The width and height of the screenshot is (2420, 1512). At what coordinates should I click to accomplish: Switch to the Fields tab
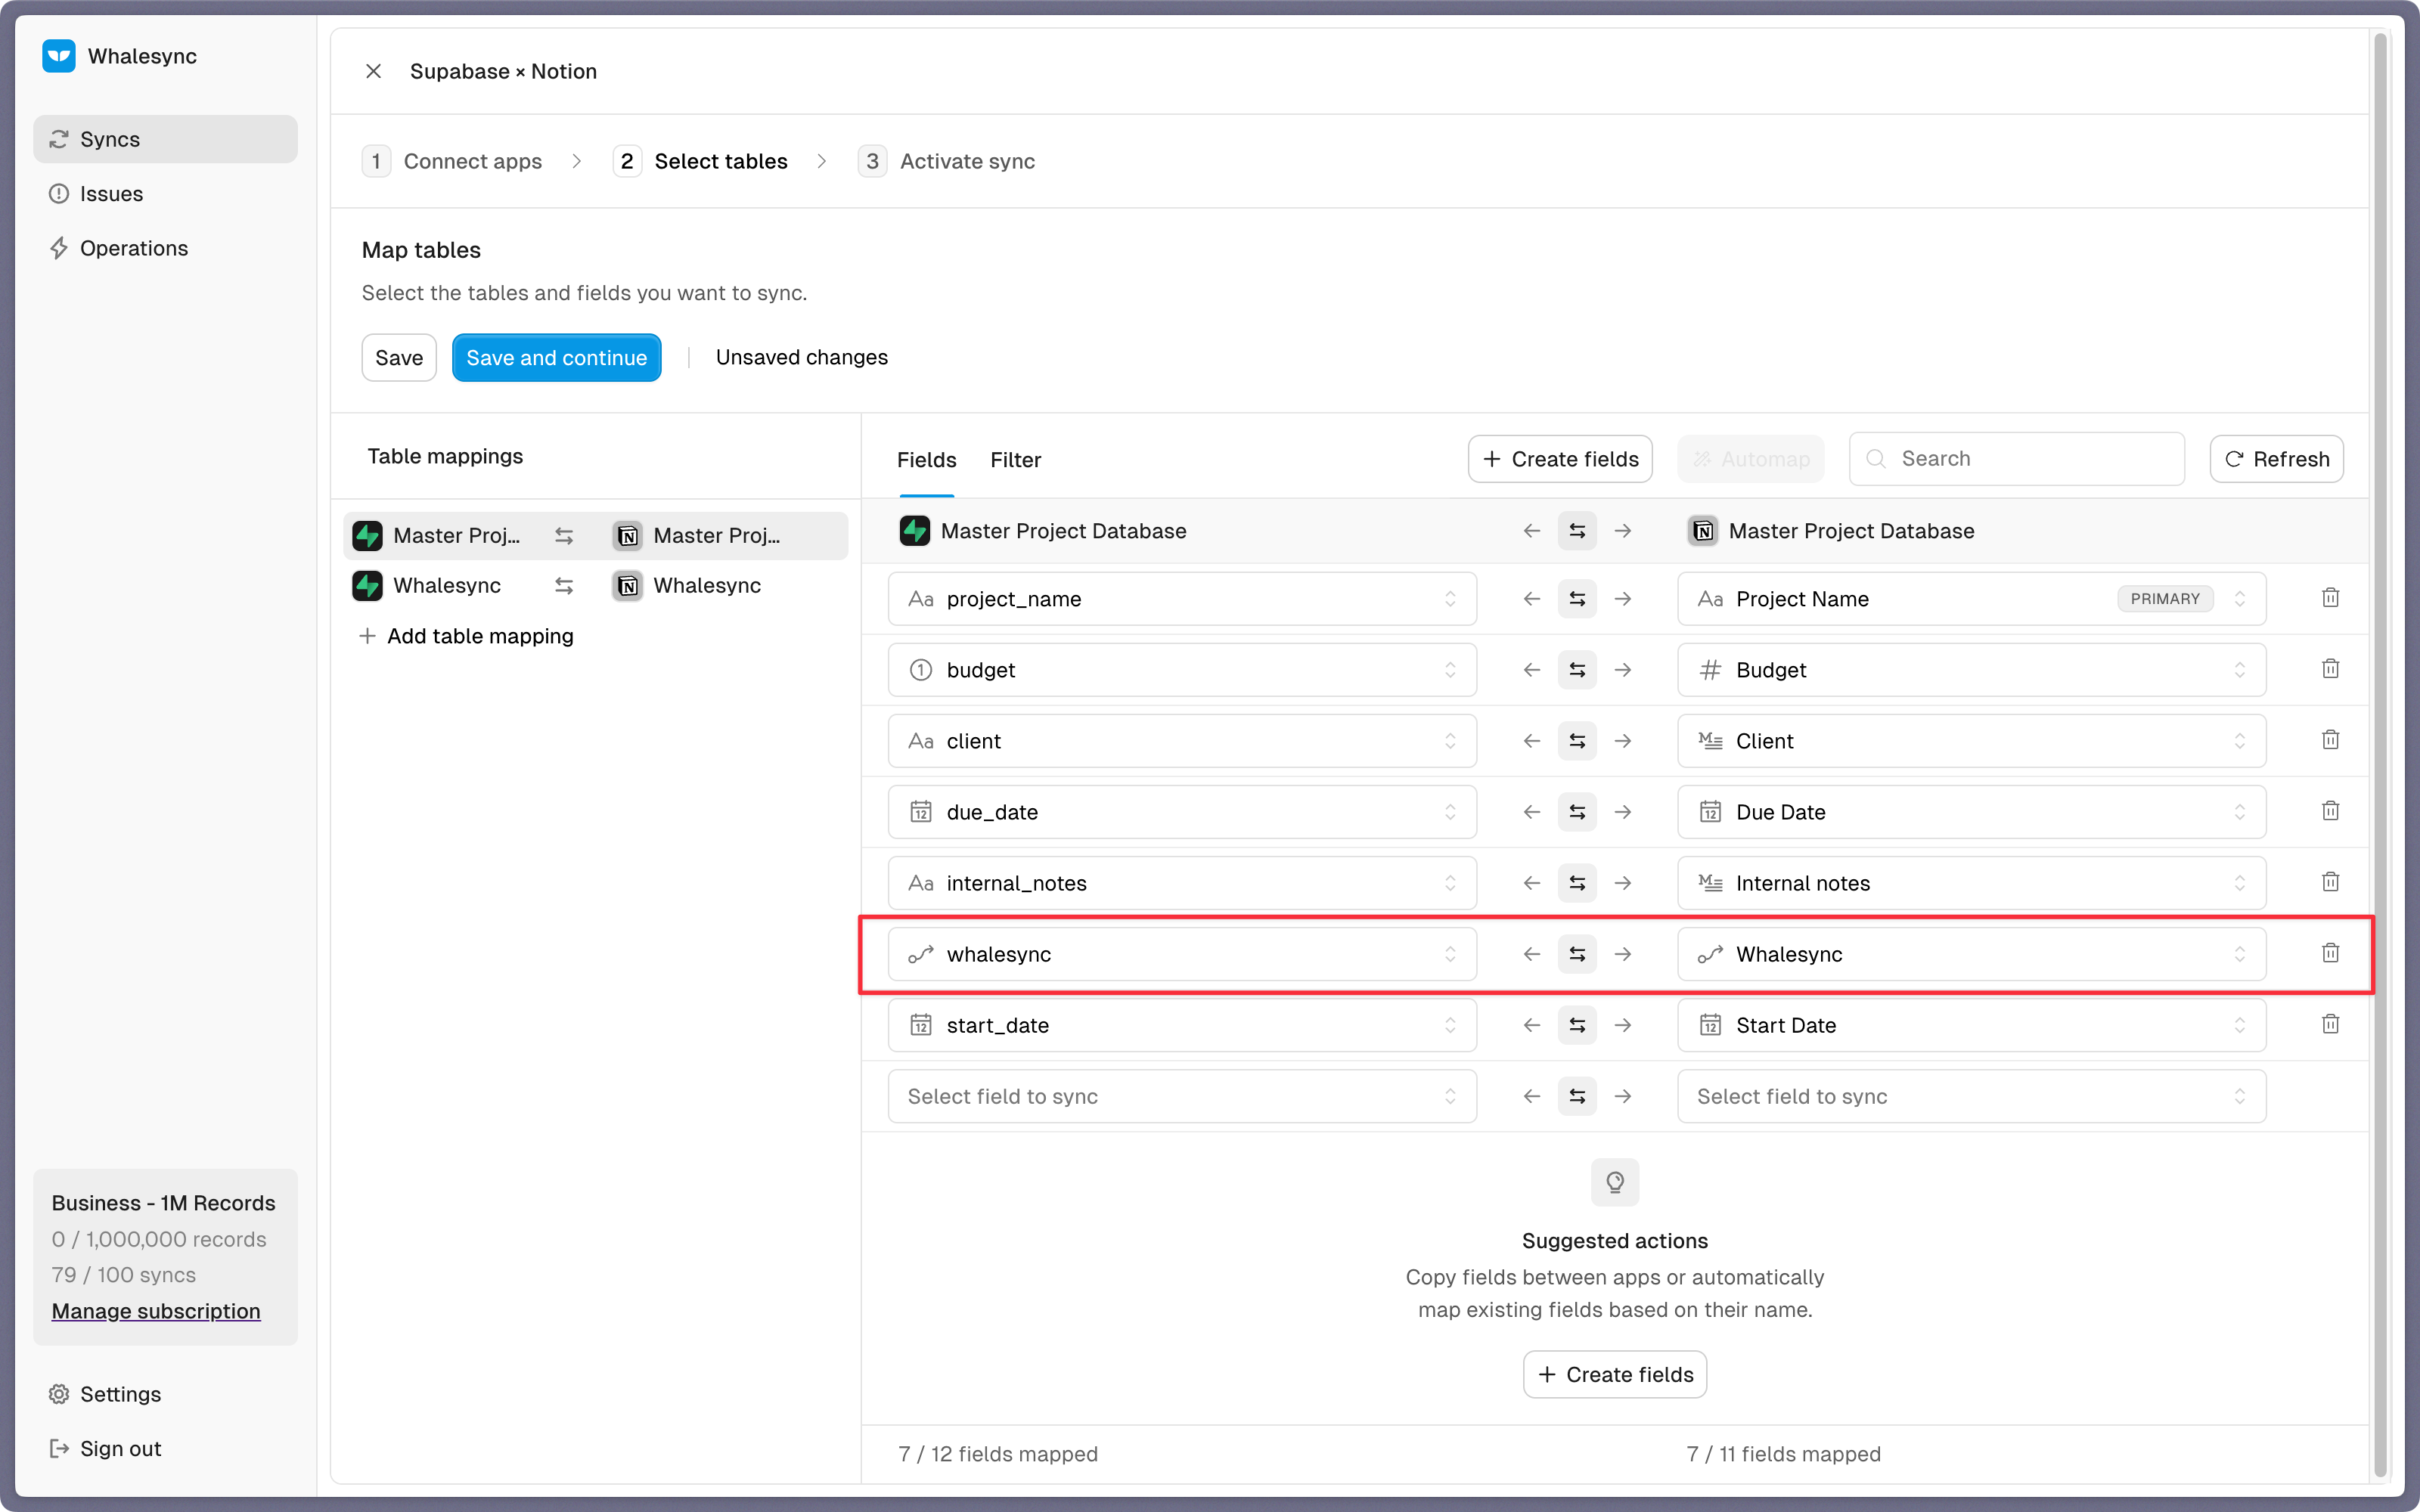pos(926,460)
